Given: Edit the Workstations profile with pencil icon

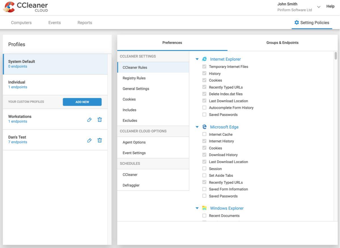Looking at the screenshot, I should (89, 120).
